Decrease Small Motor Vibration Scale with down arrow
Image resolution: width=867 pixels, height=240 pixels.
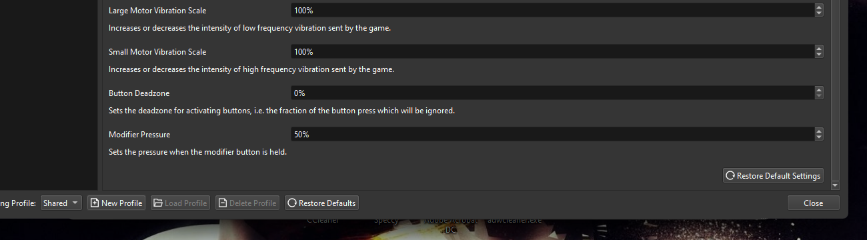(x=819, y=55)
